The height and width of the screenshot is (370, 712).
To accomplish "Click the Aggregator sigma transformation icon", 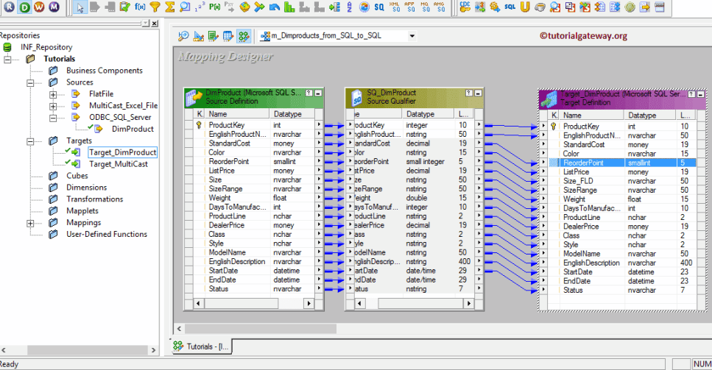I will click(x=170, y=7).
